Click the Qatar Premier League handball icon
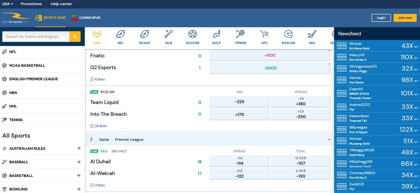This screenshot has width=420, height=193. [x=92, y=139]
